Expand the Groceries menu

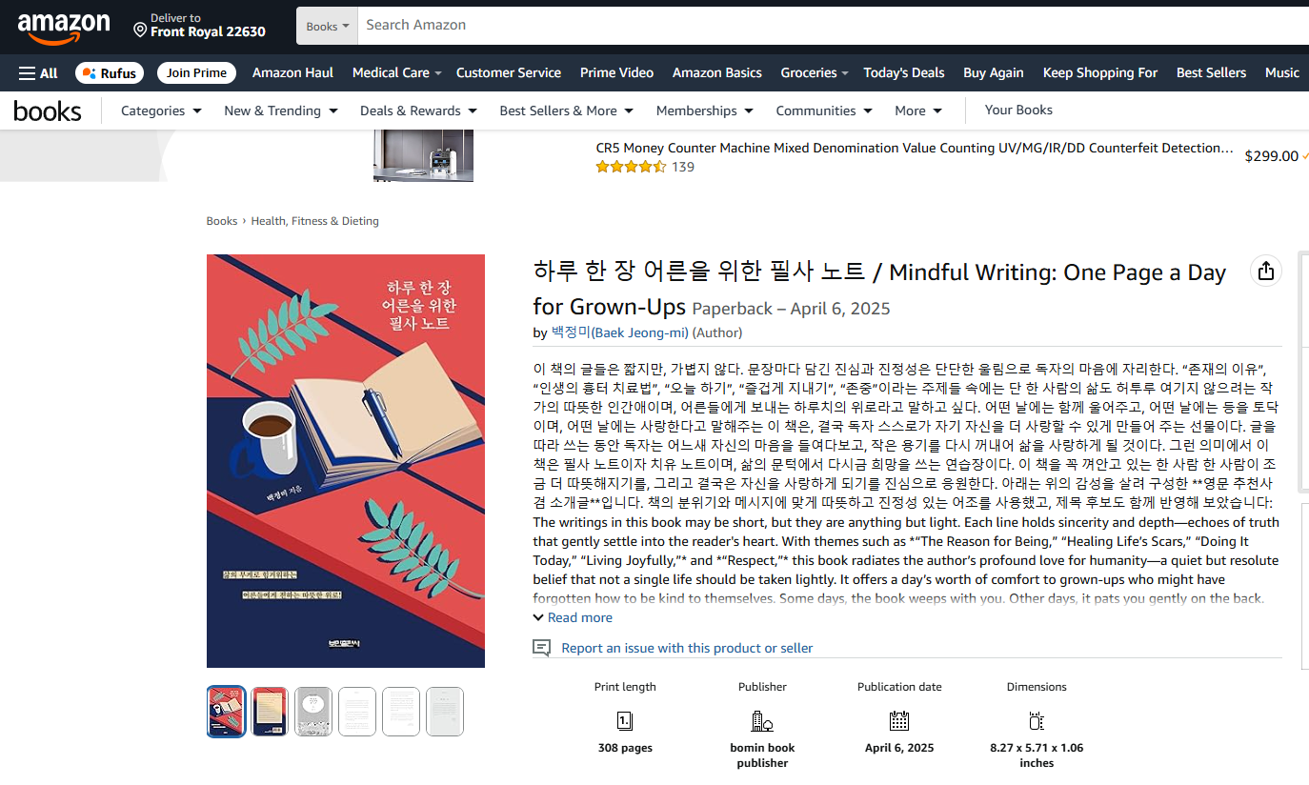[x=815, y=72]
